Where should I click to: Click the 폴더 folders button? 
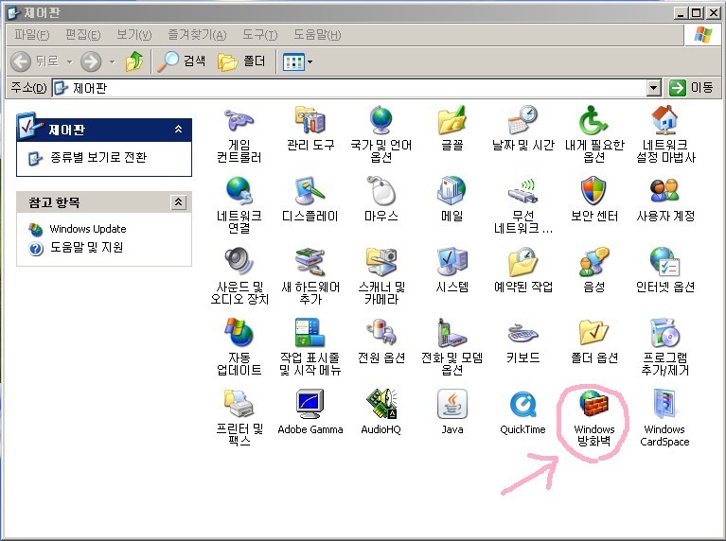pos(241,61)
